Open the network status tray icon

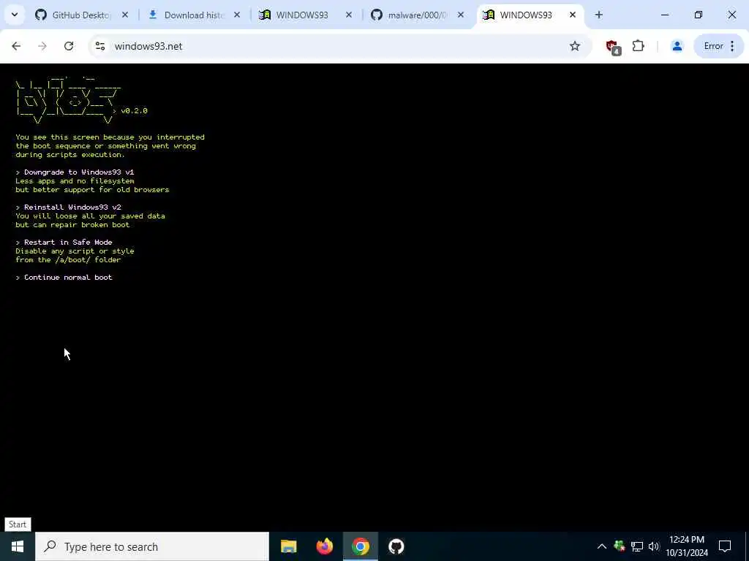tap(637, 546)
